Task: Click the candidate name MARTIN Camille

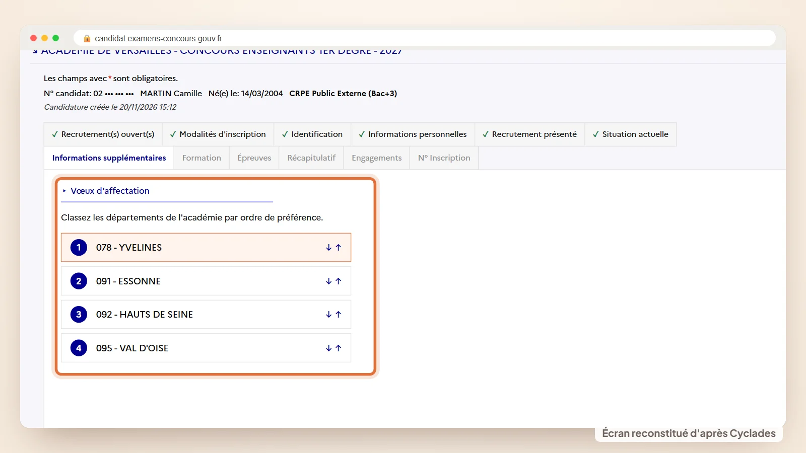Action: [171, 94]
